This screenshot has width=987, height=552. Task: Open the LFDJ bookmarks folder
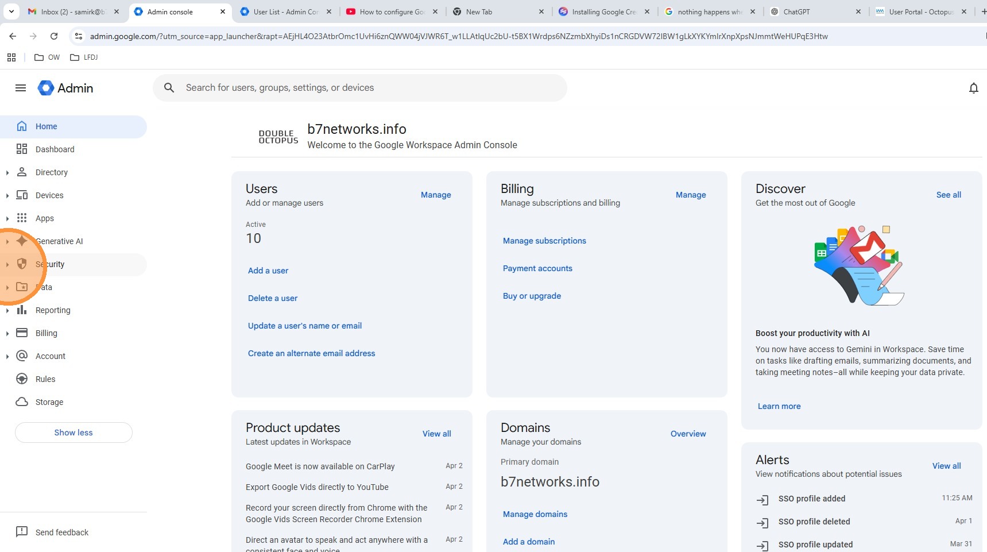(x=84, y=57)
